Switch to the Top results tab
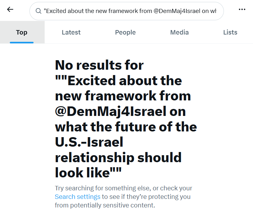 click(22, 32)
